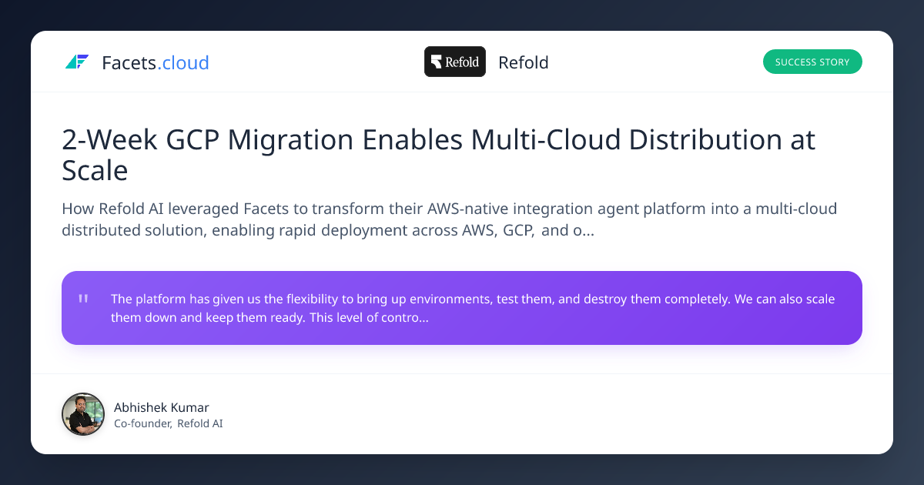Select the black Refold logo badge

coord(454,62)
